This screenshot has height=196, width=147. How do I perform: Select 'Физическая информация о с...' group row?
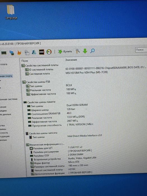(45, 144)
